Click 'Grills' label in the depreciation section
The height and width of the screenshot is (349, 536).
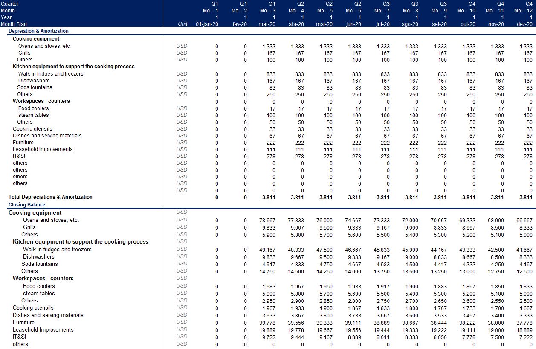pyautogui.click(x=24, y=53)
